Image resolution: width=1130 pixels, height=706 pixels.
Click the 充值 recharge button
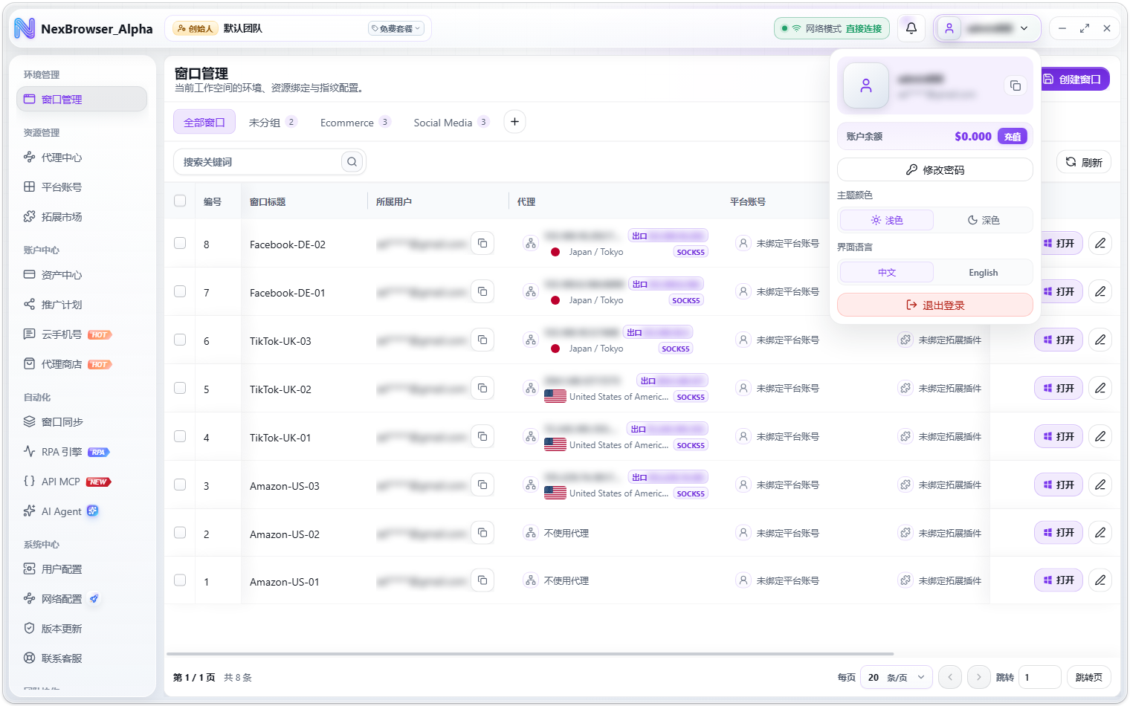tap(1012, 136)
